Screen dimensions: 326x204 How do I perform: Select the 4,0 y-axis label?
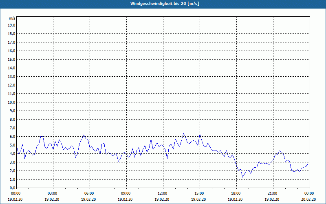[12, 154]
